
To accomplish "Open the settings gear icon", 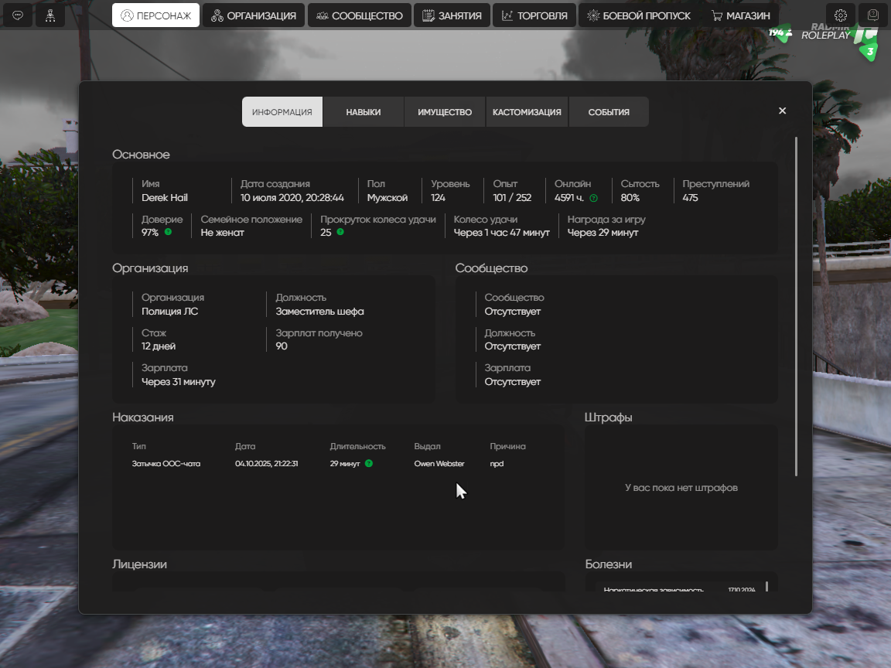I will click(x=841, y=15).
